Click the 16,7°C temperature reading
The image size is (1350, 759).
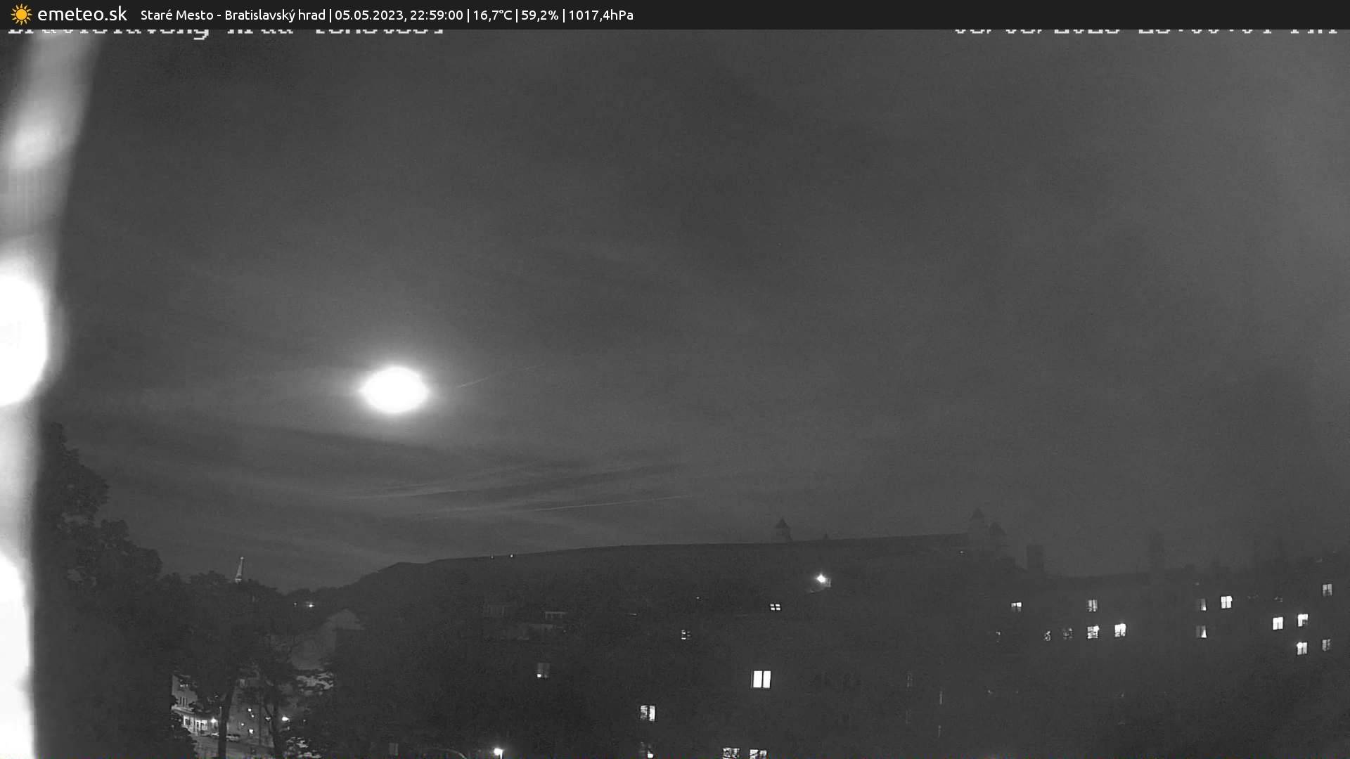point(492,15)
